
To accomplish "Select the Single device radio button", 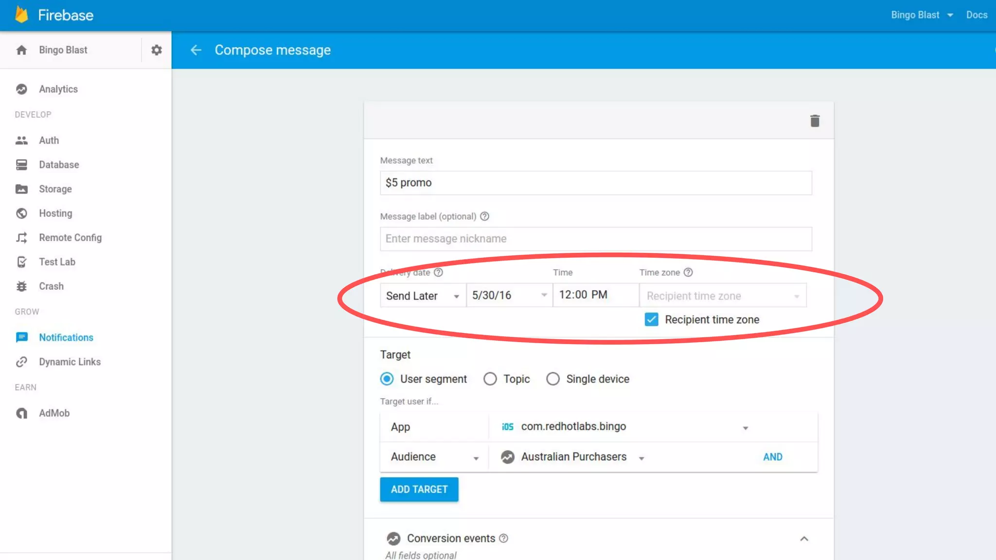I will pos(552,379).
